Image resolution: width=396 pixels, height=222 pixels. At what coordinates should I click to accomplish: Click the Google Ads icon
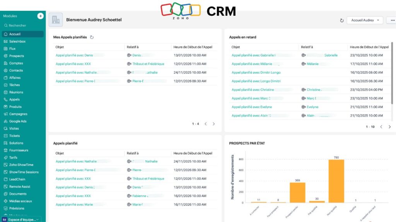click(5, 121)
